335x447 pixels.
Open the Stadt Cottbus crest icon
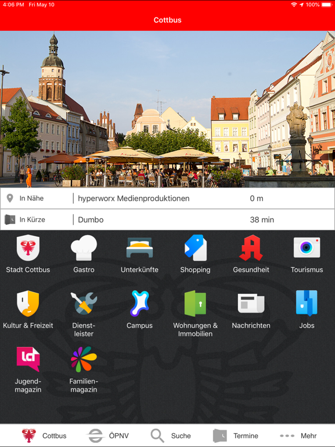[28, 247]
